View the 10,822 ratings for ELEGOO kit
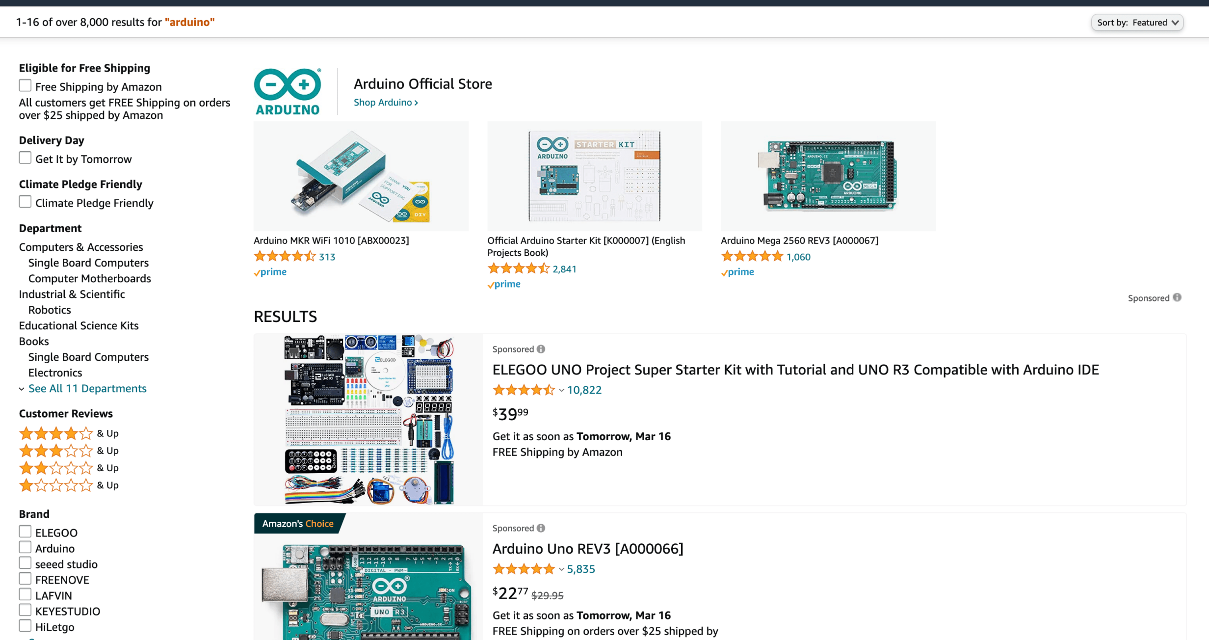 click(584, 390)
